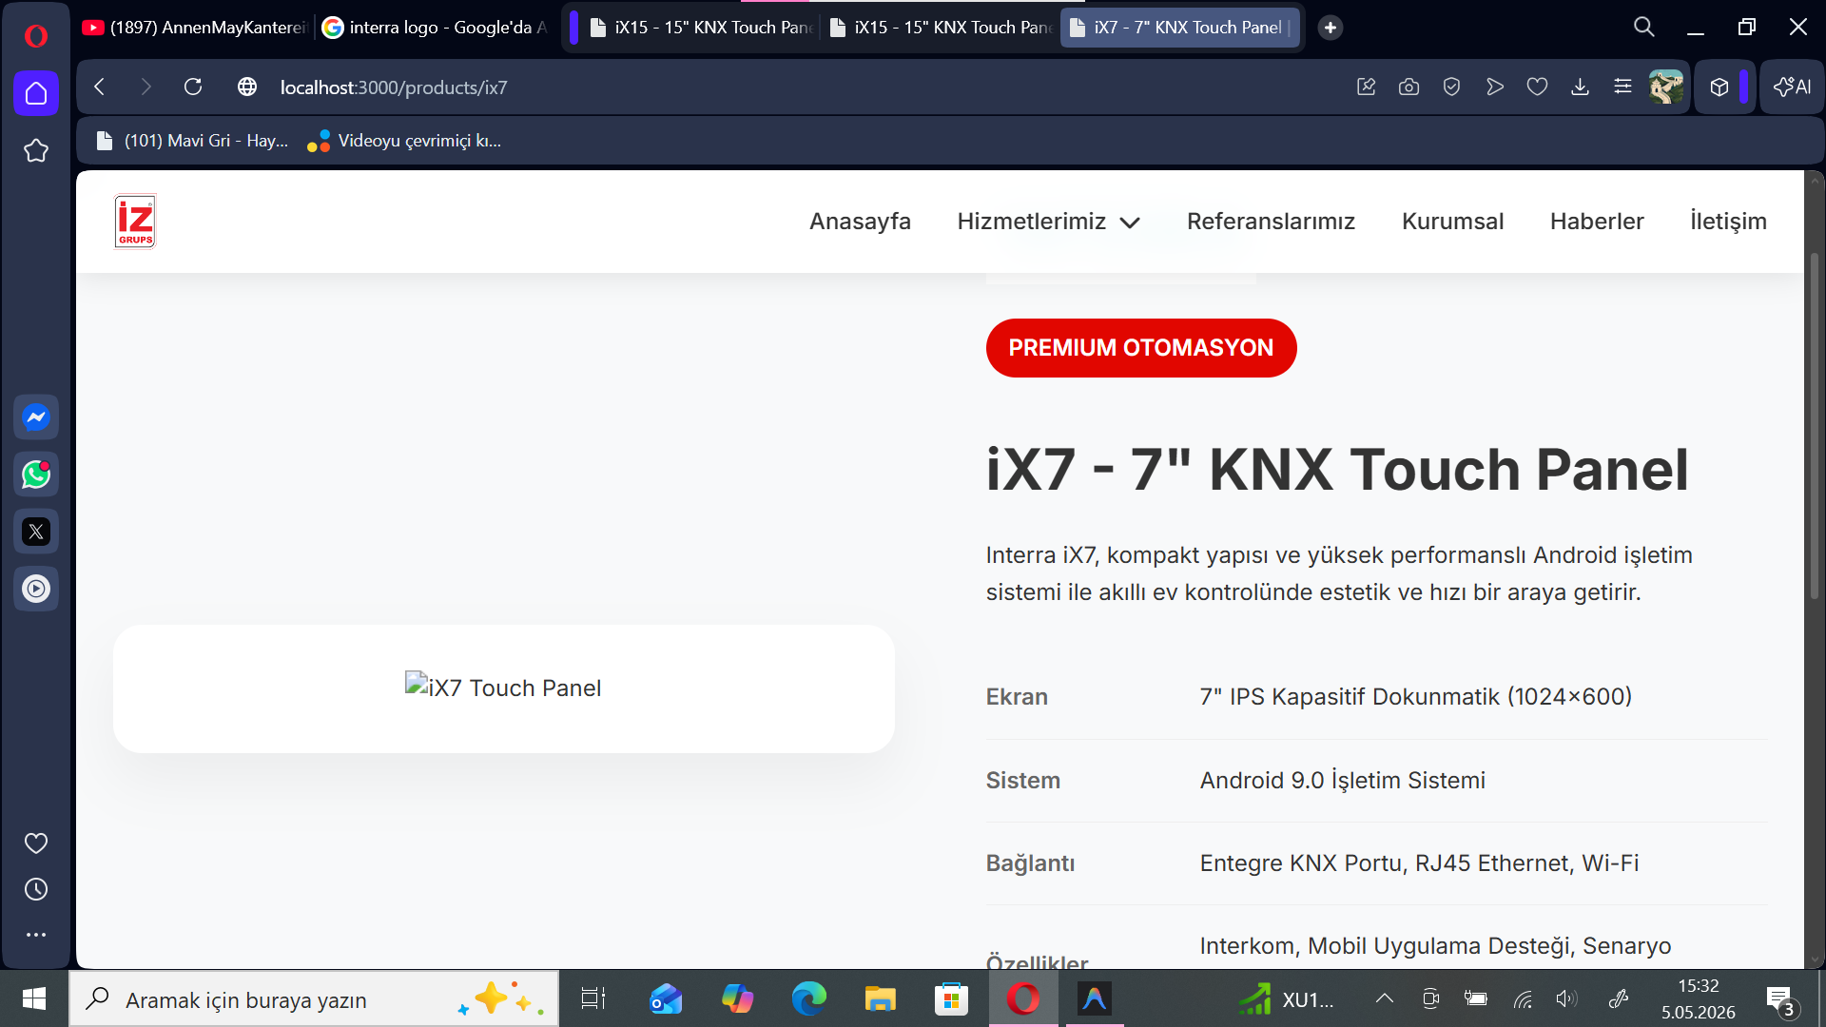Select the product title iX7 - 7" KNX Touch Panel

[1337, 470]
